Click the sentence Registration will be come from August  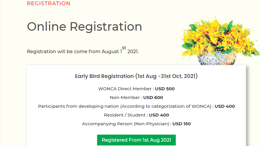73,51
